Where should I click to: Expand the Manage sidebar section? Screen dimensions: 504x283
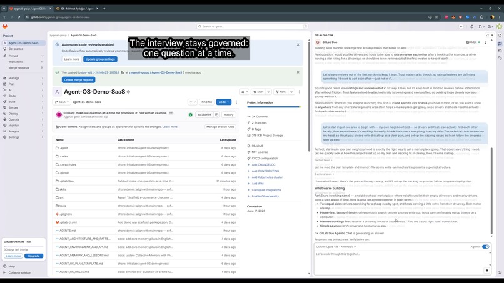[23, 78]
